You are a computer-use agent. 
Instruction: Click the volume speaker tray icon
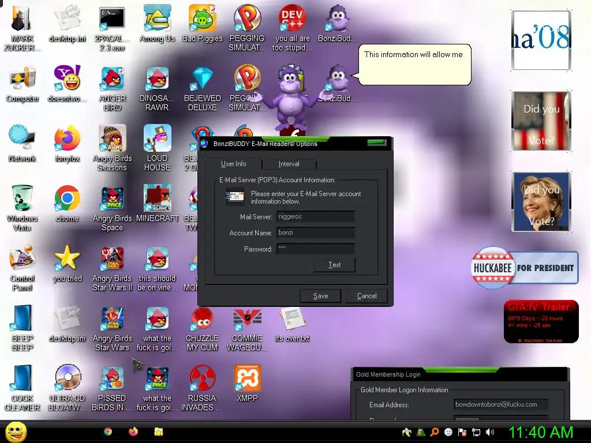pyautogui.click(x=490, y=432)
